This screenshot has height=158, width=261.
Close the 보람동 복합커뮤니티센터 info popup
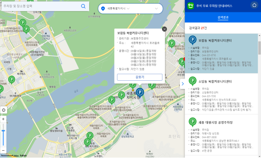pos(165,29)
